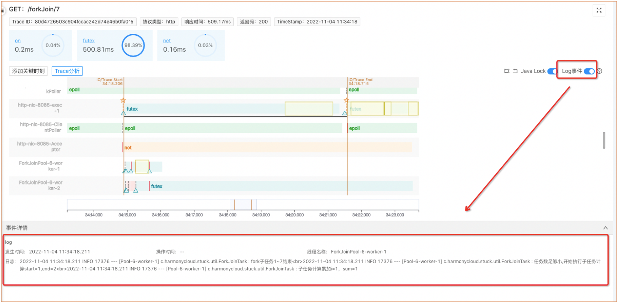Click the vertical scrollbar on the right
The height and width of the screenshot is (303, 618).
[x=604, y=140]
